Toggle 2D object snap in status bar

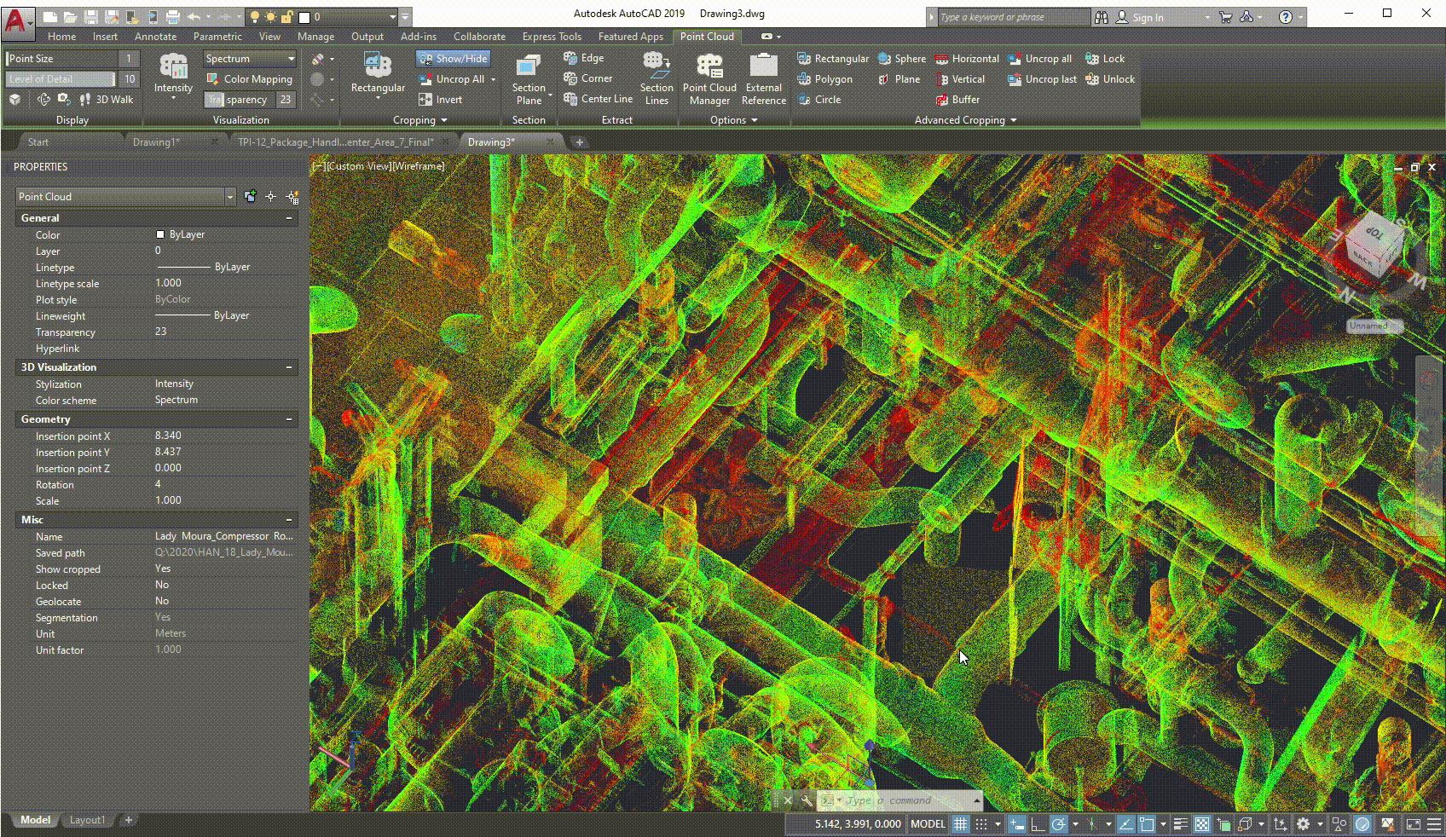pyautogui.click(x=1147, y=824)
